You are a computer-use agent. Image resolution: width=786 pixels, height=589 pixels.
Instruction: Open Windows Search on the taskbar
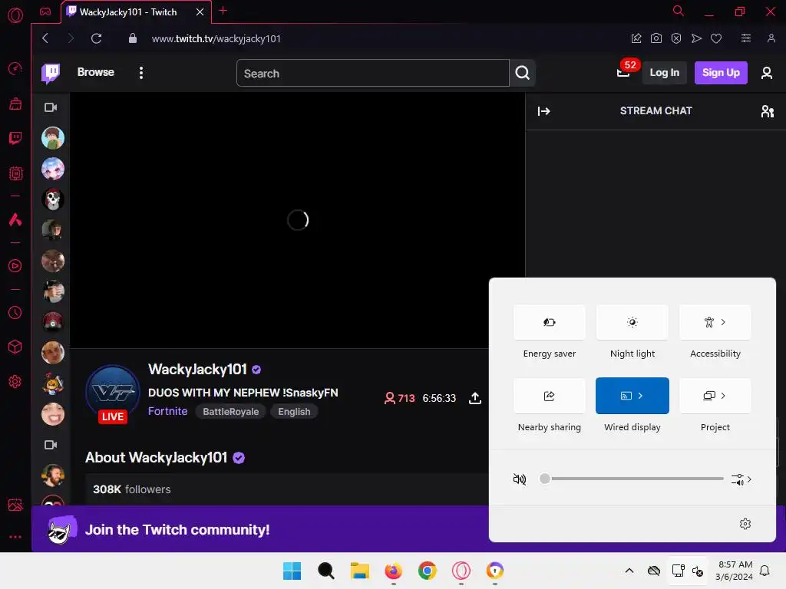pyautogui.click(x=325, y=571)
